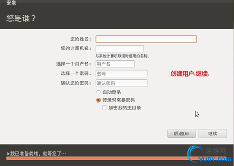
Task: Enable the 加密我的主目录 checkbox
Action: [x=105, y=108]
